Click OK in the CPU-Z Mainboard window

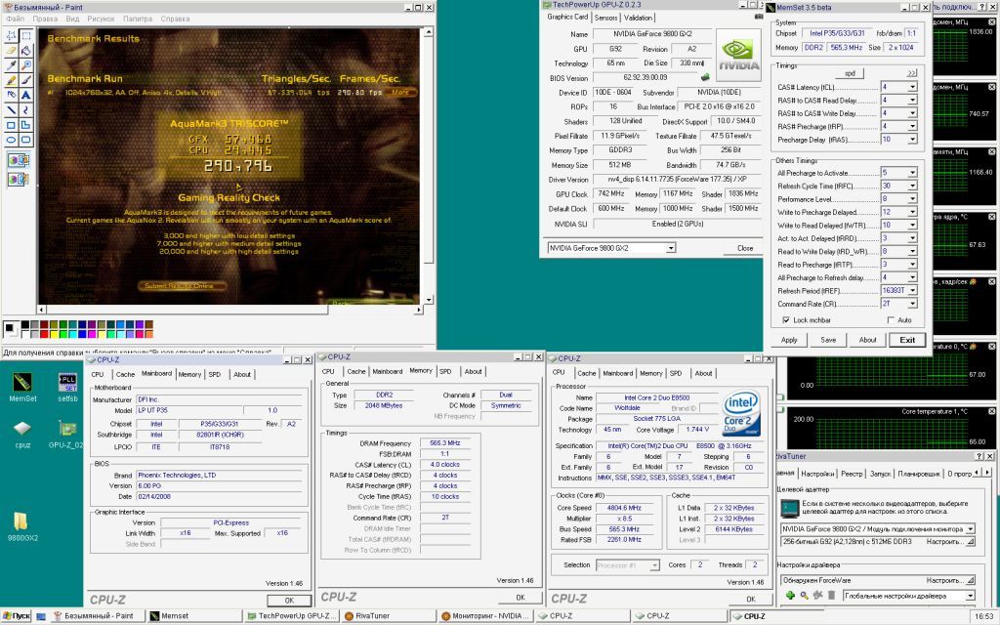tap(289, 601)
